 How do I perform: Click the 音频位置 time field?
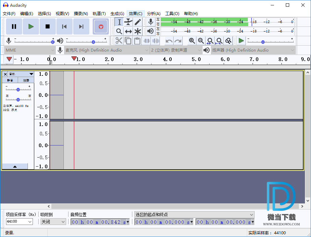click(x=98, y=222)
